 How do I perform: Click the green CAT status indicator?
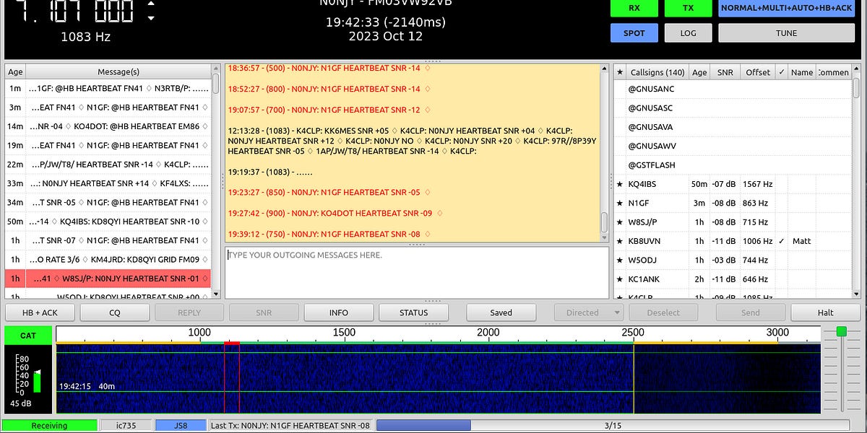pyautogui.click(x=29, y=335)
